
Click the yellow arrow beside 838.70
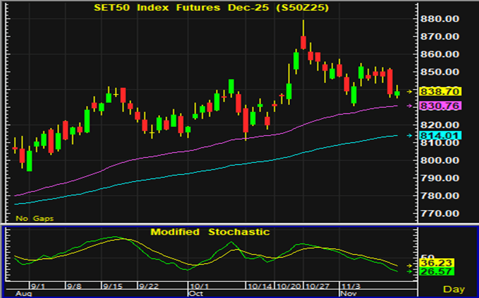pyautogui.click(x=411, y=91)
